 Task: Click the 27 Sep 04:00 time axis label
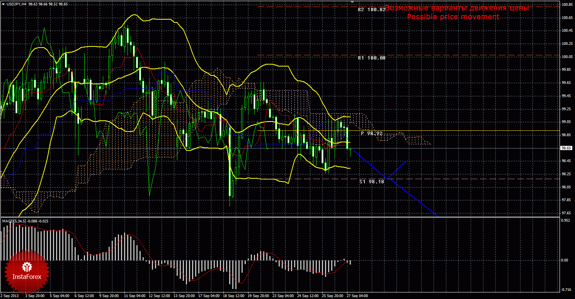357,296
